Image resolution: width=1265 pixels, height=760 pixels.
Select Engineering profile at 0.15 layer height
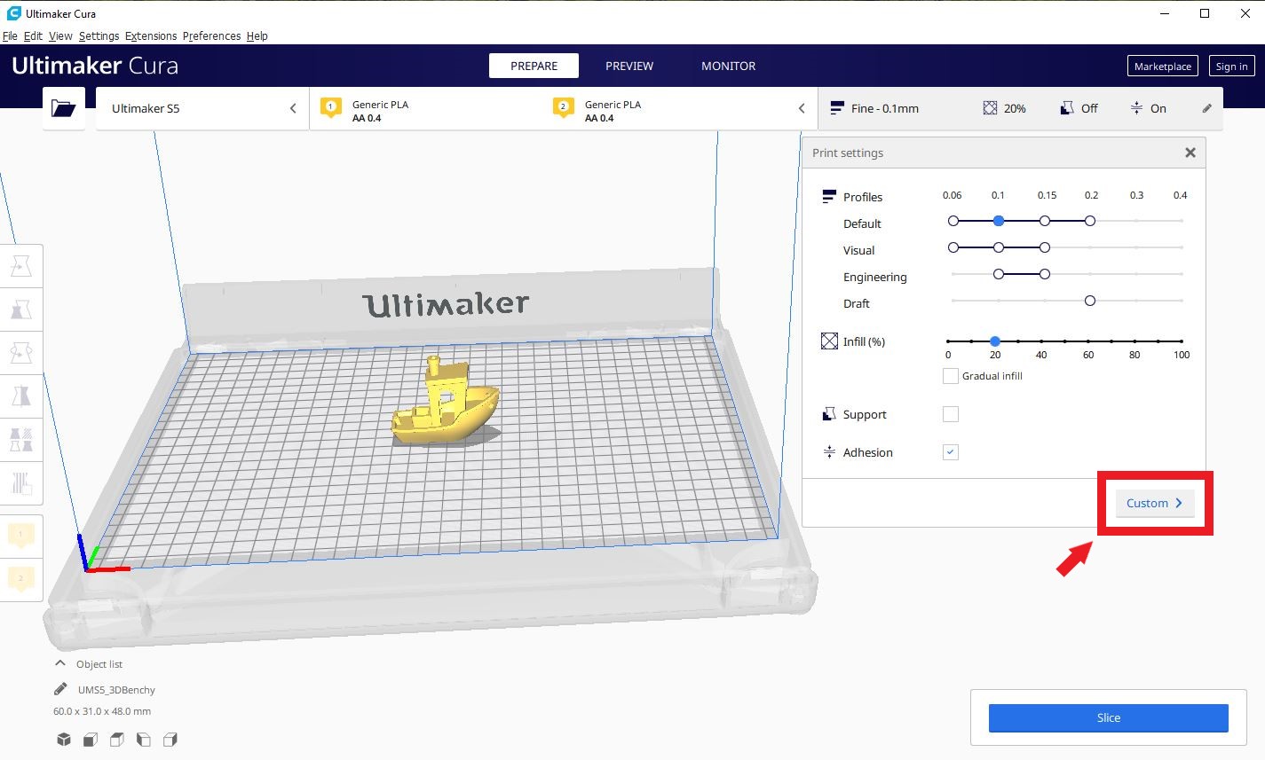tap(1045, 274)
